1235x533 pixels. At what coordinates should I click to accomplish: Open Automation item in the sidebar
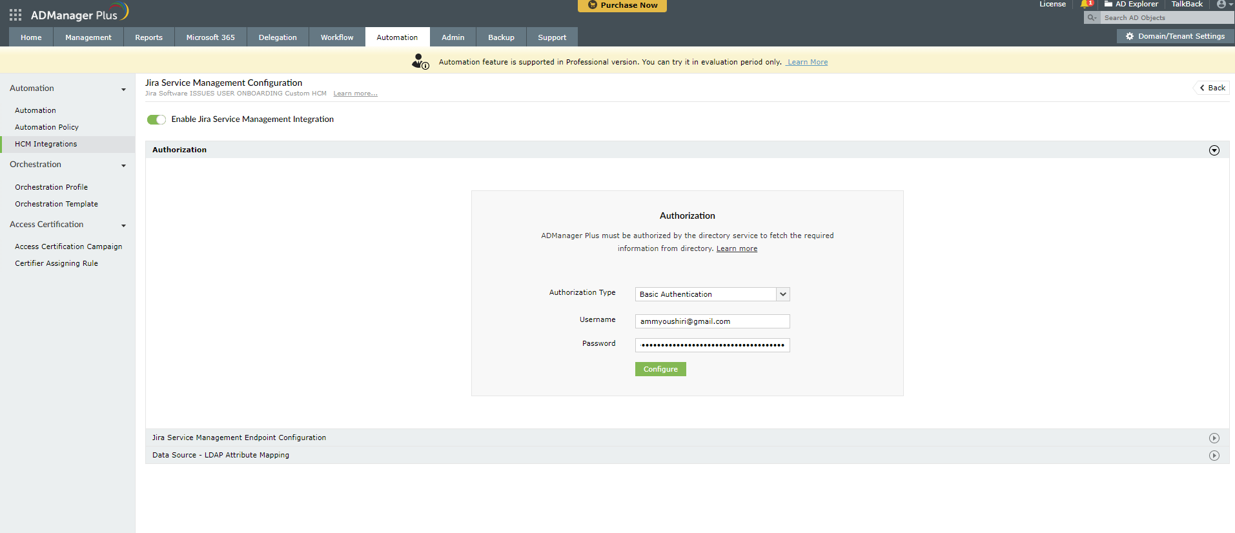tap(36, 110)
